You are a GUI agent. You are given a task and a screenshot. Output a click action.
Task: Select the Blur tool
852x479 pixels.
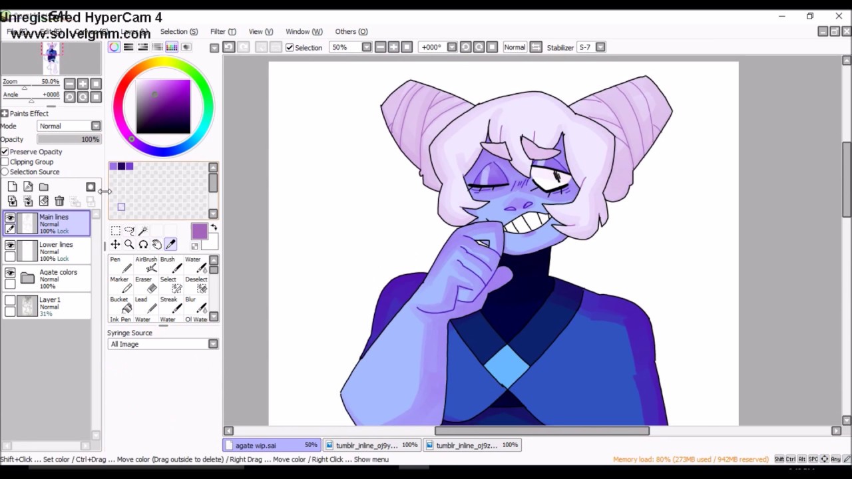tap(196, 304)
